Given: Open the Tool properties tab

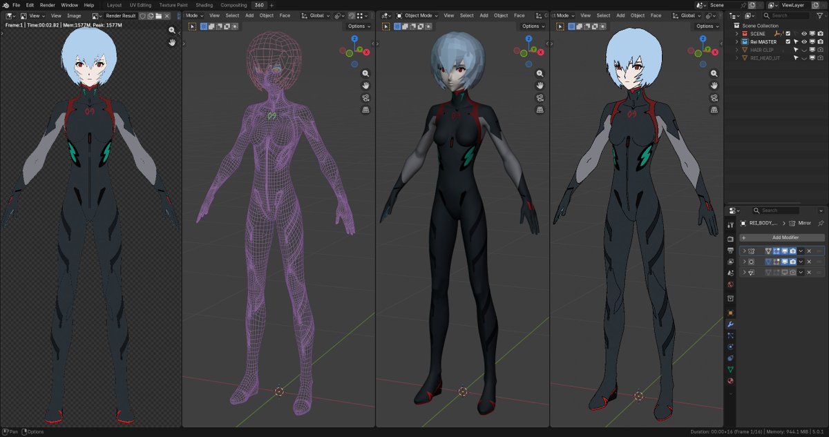Looking at the screenshot, I should (730, 225).
